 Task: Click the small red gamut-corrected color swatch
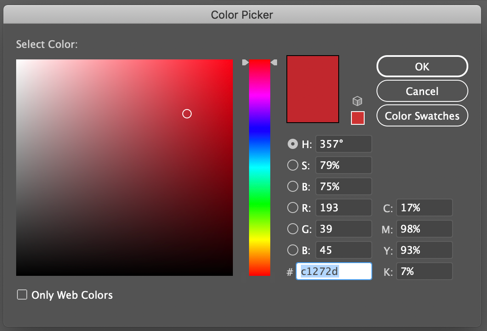coord(357,118)
